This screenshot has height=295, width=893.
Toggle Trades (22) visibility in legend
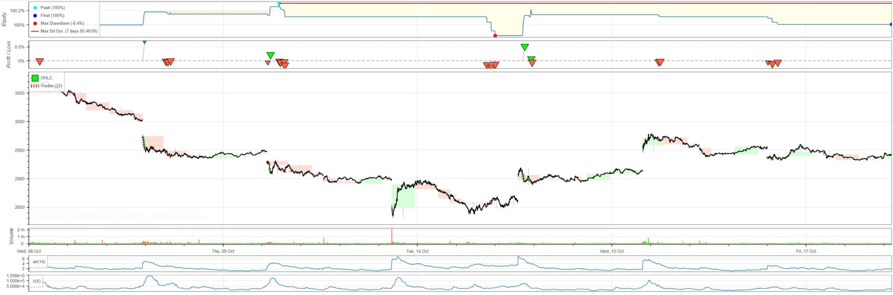pos(51,86)
